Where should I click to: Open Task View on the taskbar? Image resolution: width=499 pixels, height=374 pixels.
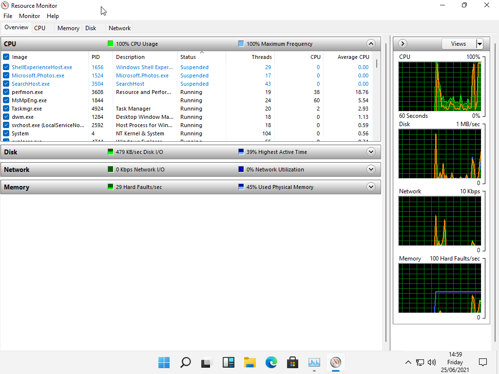[207, 362]
